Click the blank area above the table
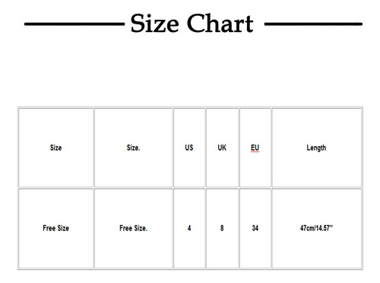 coord(190,71)
